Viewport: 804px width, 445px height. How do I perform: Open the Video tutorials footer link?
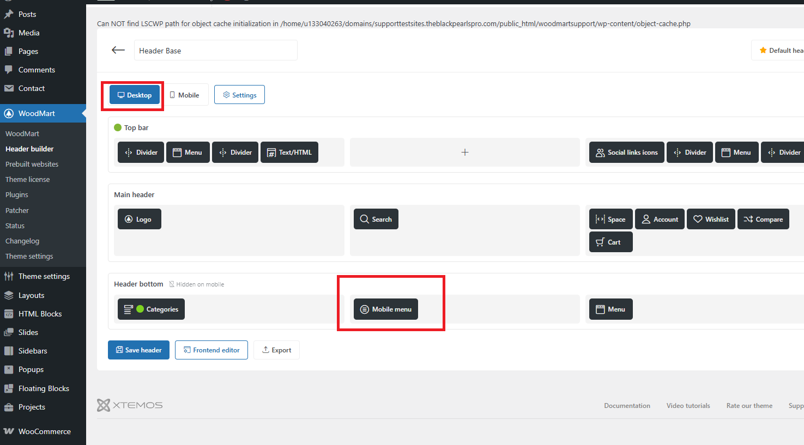click(688, 406)
